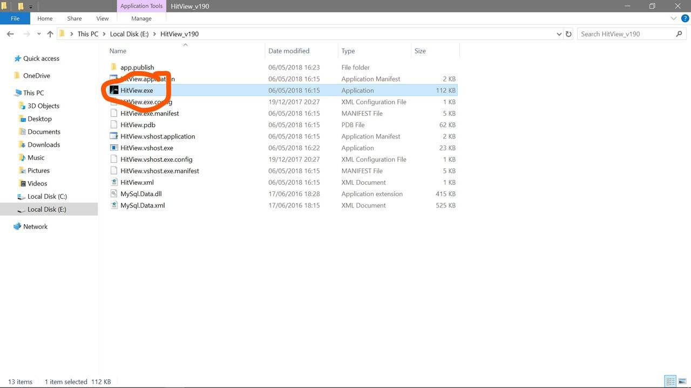This screenshot has width=691, height=388.
Task: Click the Network icon in sidebar
Action: 17,227
